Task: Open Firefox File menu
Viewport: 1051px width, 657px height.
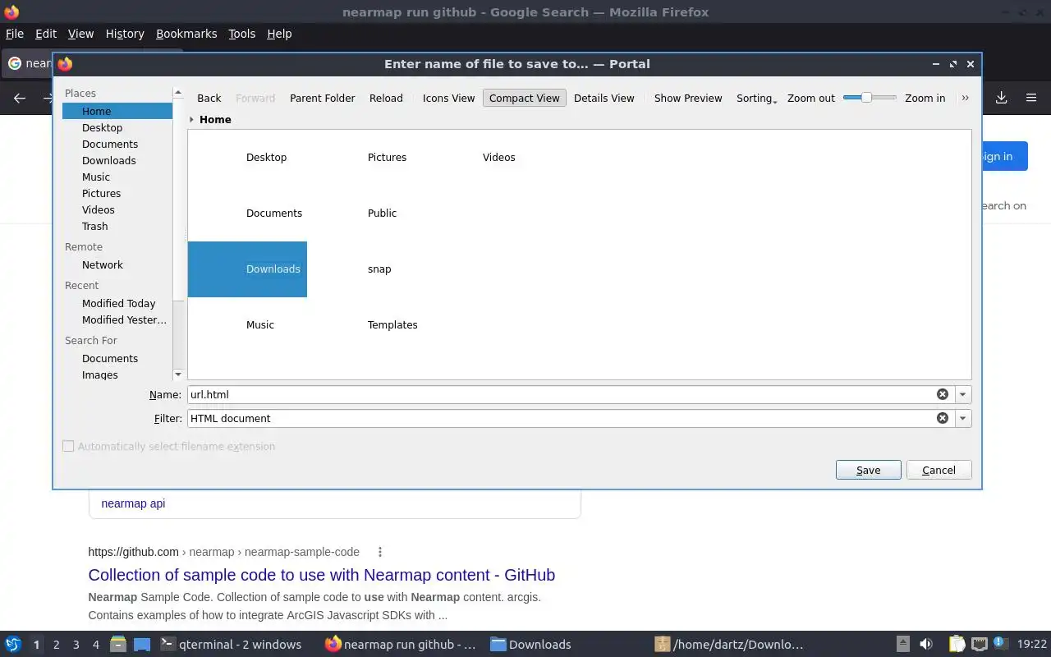Action: click(15, 34)
